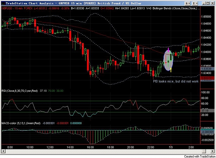
Task: Click the '60.00' RSI axis label
Action: click(x=205, y=104)
